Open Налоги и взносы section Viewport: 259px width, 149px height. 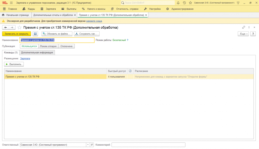click(x=94, y=9)
